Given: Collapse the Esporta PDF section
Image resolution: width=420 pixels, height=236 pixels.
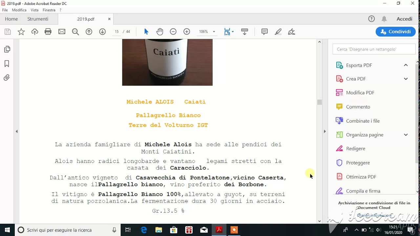Looking at the screenshot, I should click(406, 65).
